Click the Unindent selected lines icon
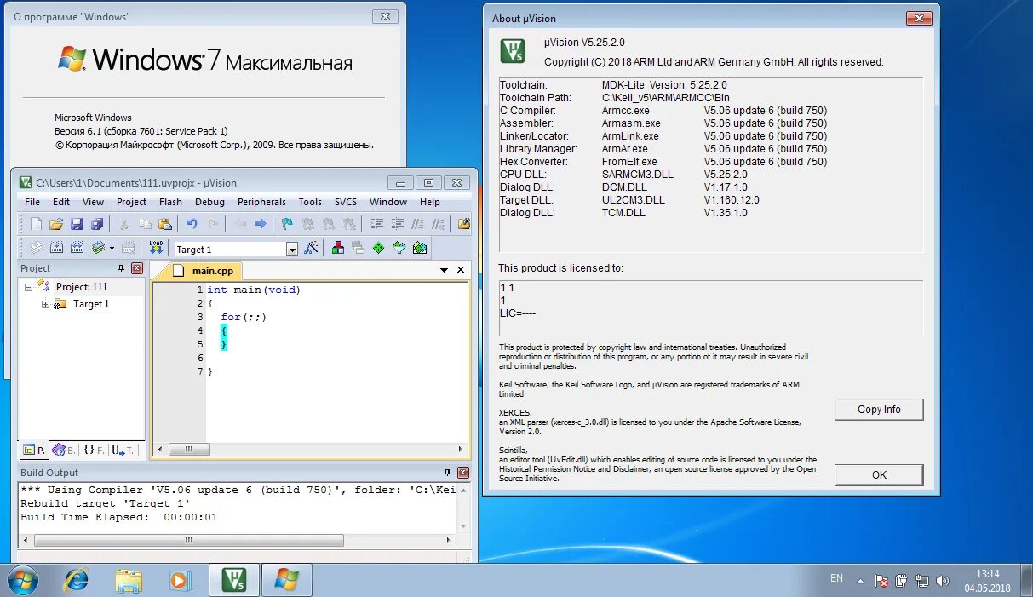The height and width of the screenshot is (597, 1033). click(397, 224)
